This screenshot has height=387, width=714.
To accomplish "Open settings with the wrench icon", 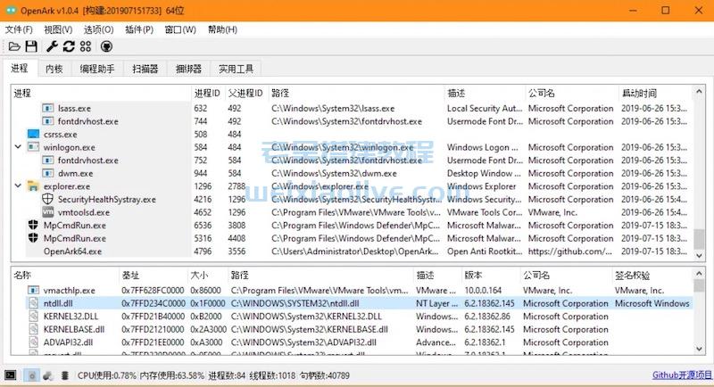I will tap(52, 46).
